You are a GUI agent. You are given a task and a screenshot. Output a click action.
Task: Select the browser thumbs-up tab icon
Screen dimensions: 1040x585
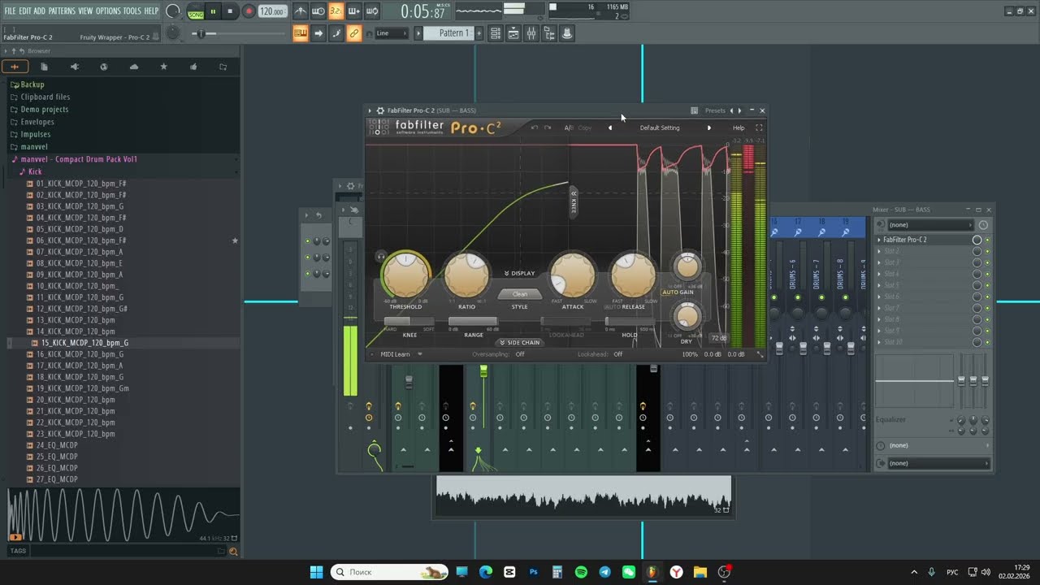[193, 67]
